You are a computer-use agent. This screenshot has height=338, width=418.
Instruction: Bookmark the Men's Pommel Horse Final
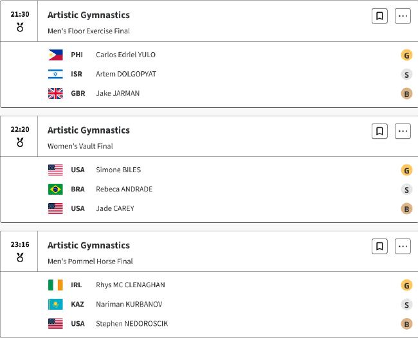click(x=379, y=246)
